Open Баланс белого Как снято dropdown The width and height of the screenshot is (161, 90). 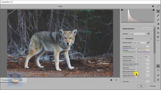point(140,43)
